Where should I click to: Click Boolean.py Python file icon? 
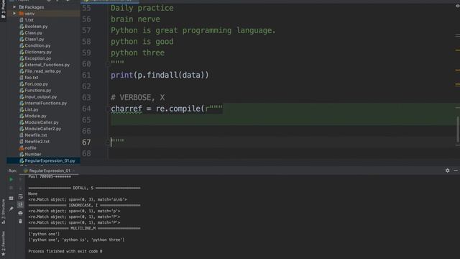pos(22,26)
